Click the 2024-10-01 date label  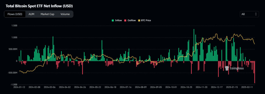171,88
